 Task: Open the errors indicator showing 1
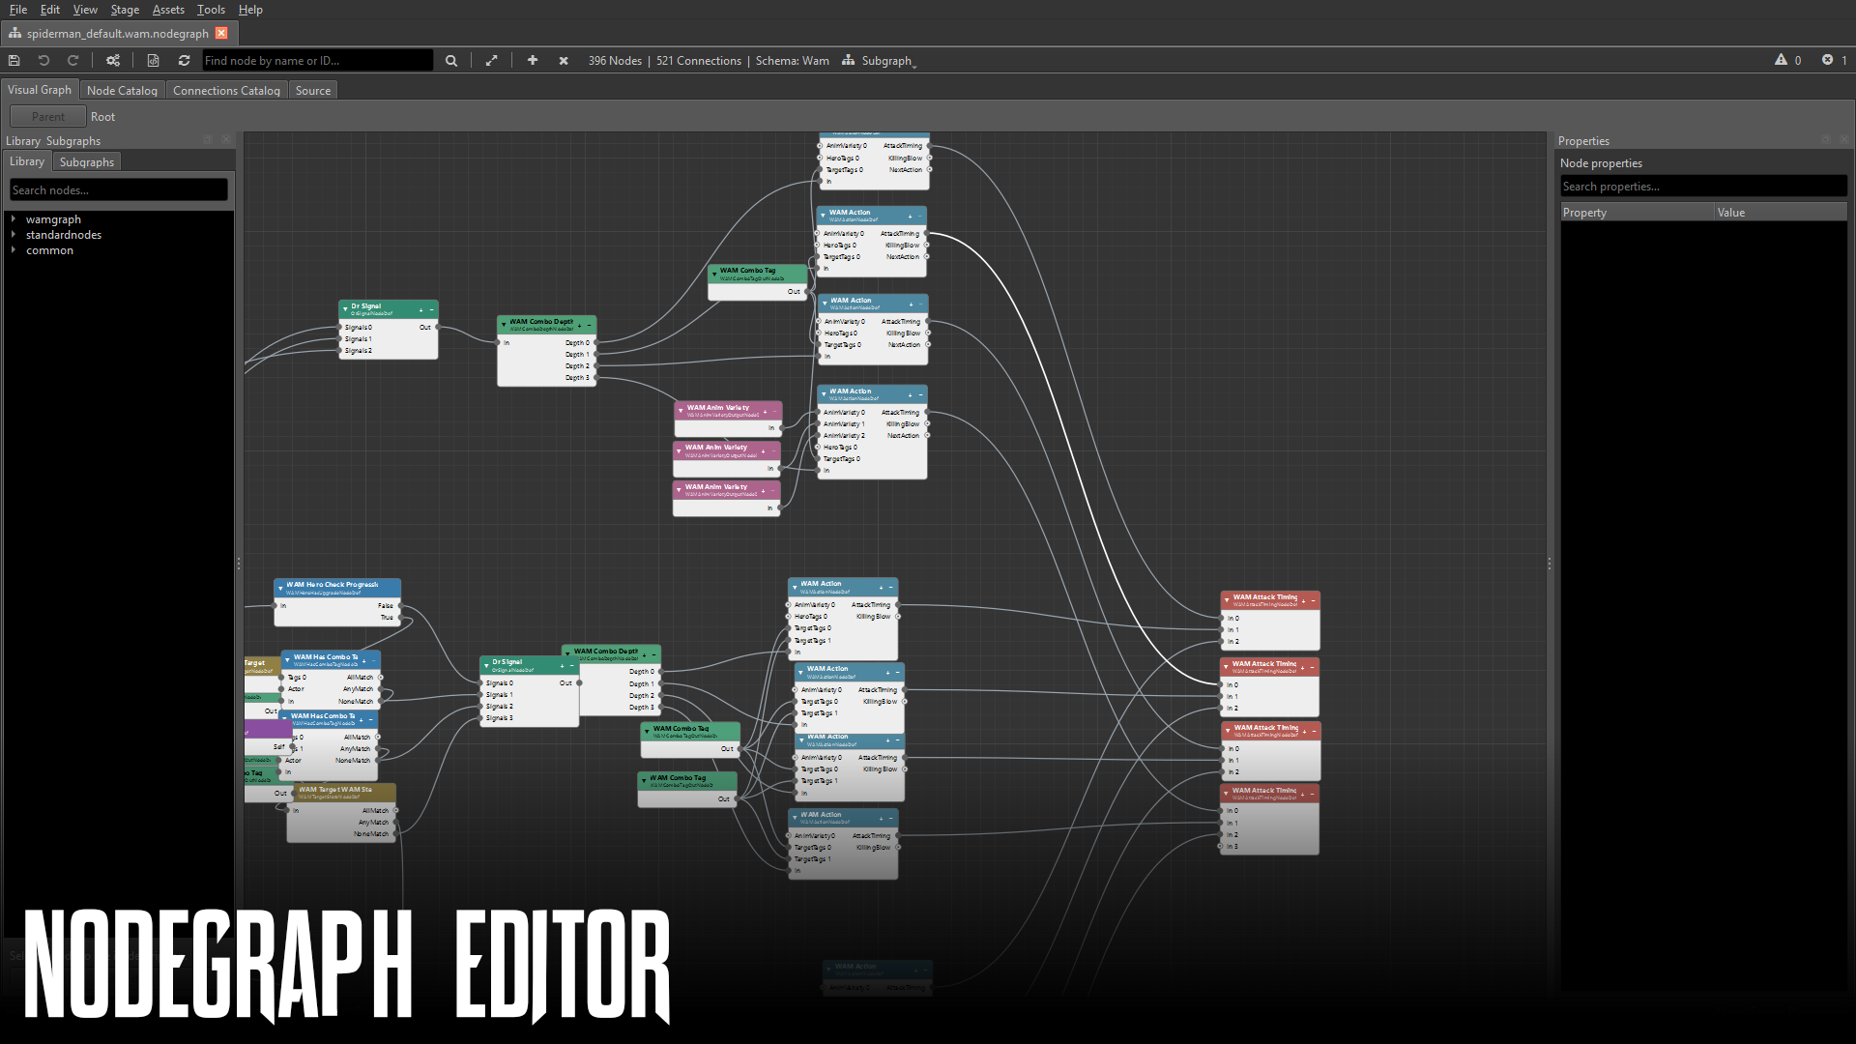pyautogui.click(x=1834, y=60)
